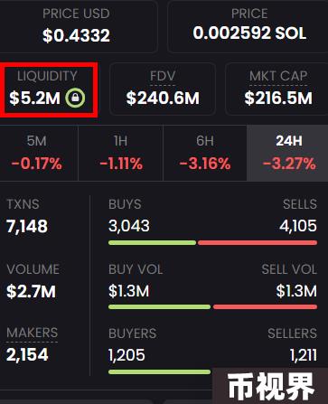This screenshot has height=404, width=328.
Task: Click the VOLUME value $2.7M
Action: [x=31, y=292]
